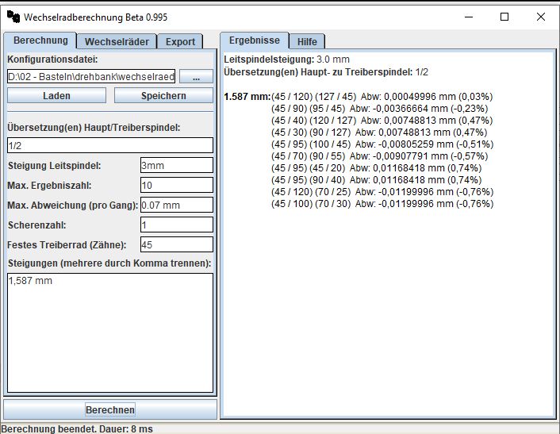Maximize the Wechselradberechnung window
Viewport: 560px width, 434px height.
504,17
